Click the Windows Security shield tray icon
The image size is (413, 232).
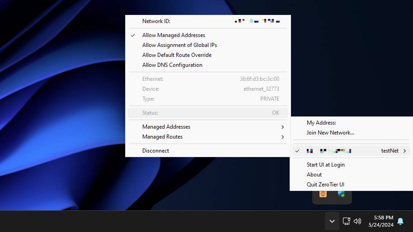pos(341,194)
